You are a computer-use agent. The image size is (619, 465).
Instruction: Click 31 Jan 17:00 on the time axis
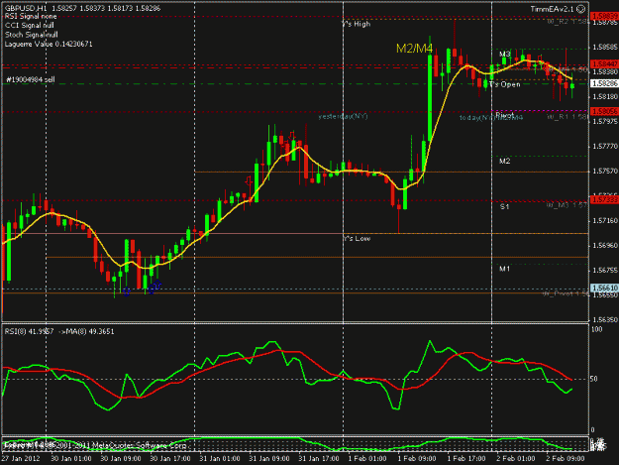(x=319, y=458)
